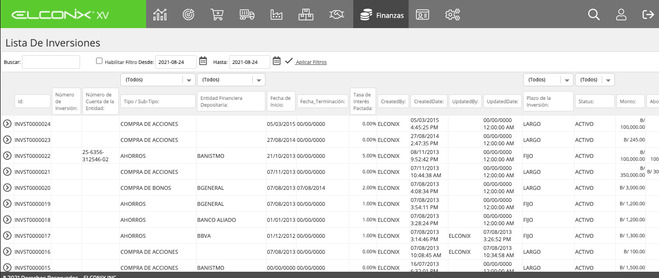This screenshot has width=659, height=278.
Task: Open the handshake module icon
Action: click(337, 15)
